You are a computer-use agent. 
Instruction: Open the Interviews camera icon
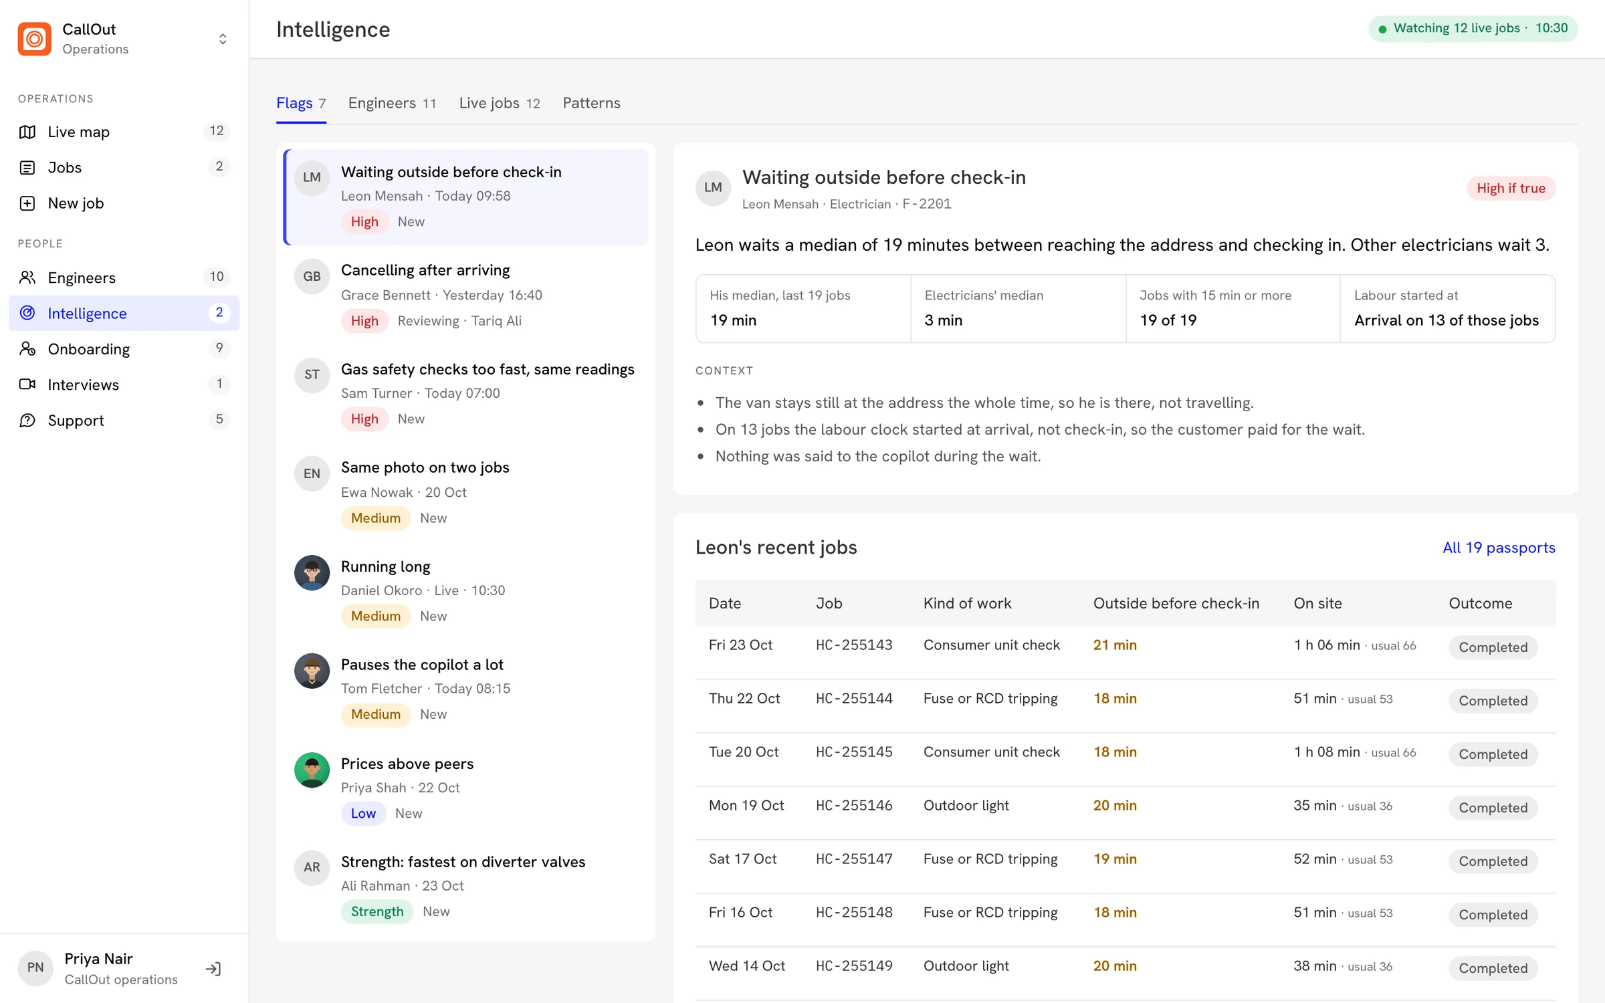coord(27,384)
